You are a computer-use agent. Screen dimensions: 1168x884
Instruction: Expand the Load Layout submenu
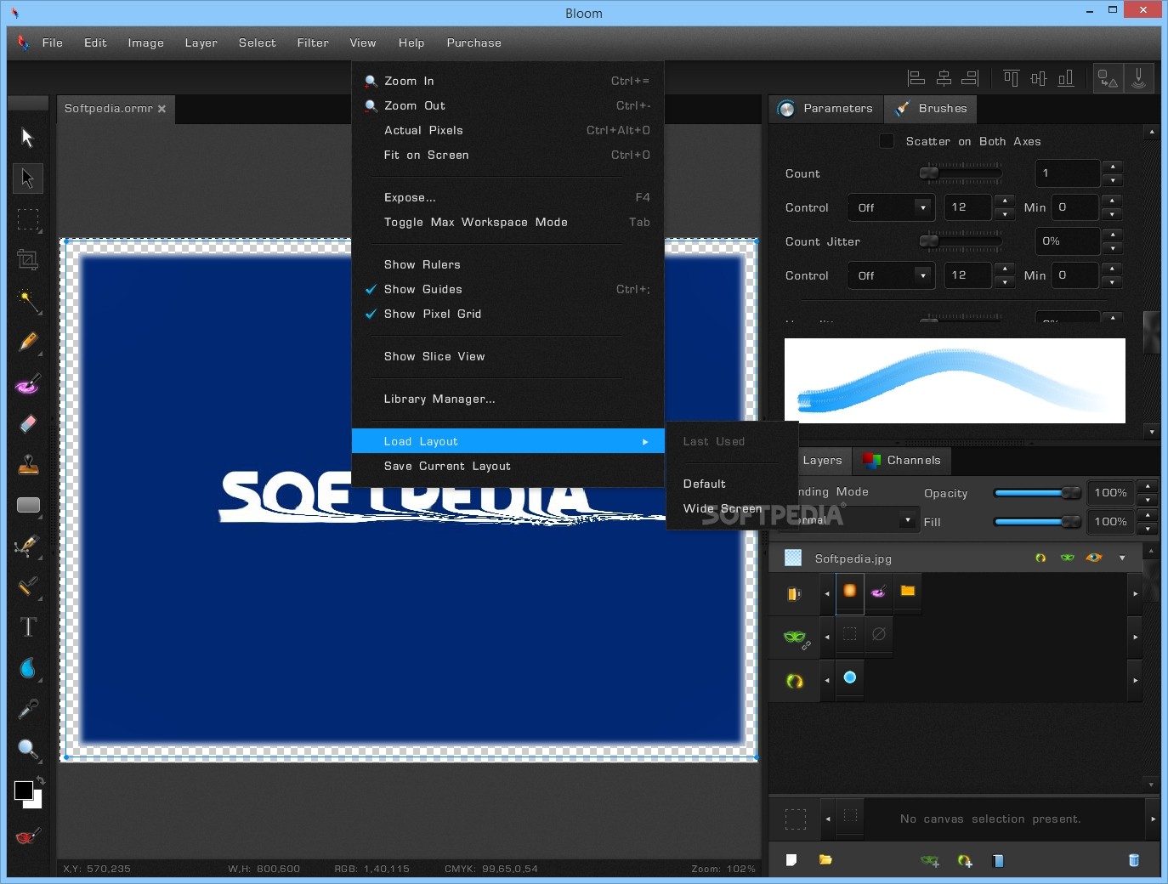pyautogui.click(x=507, y=441)
